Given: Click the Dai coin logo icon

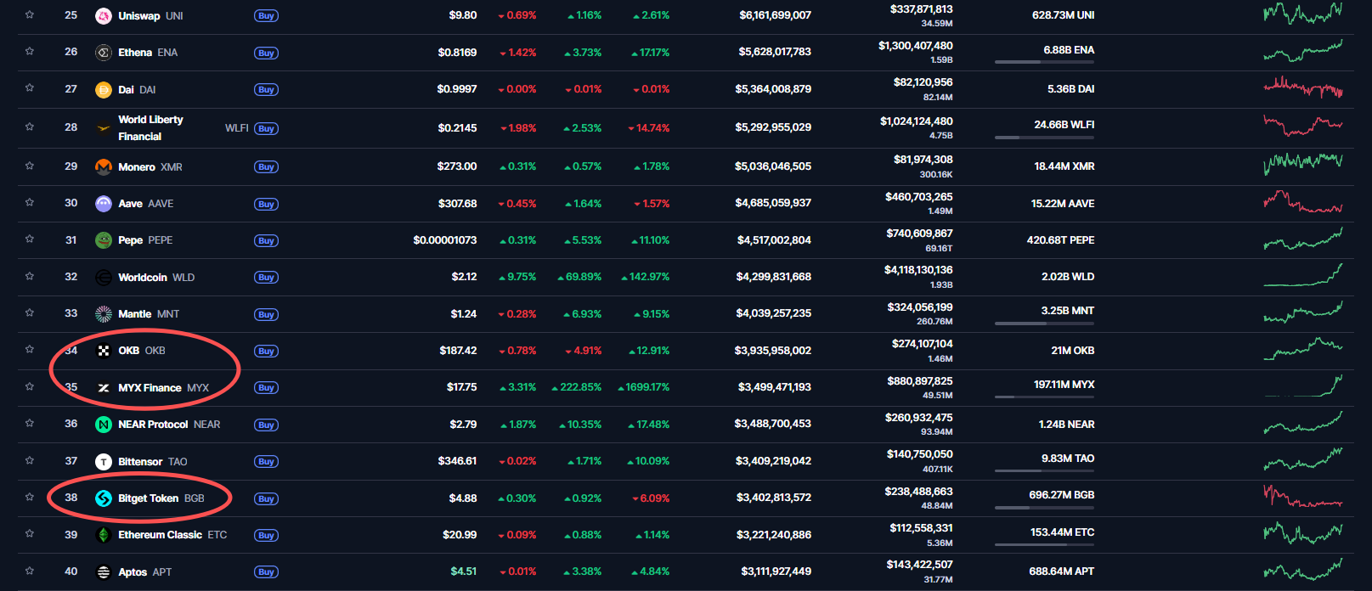Looking at the screenshot, I should [104, 90].
